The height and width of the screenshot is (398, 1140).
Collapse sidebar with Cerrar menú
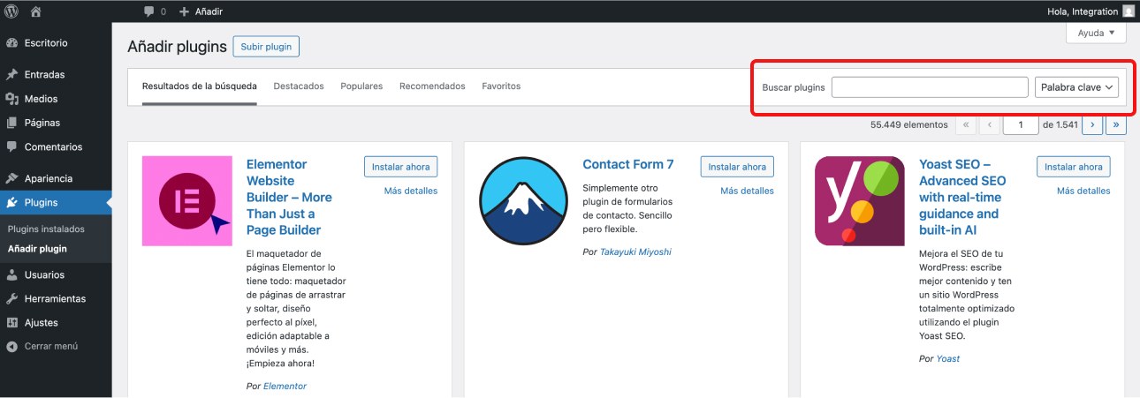point(51,346)
